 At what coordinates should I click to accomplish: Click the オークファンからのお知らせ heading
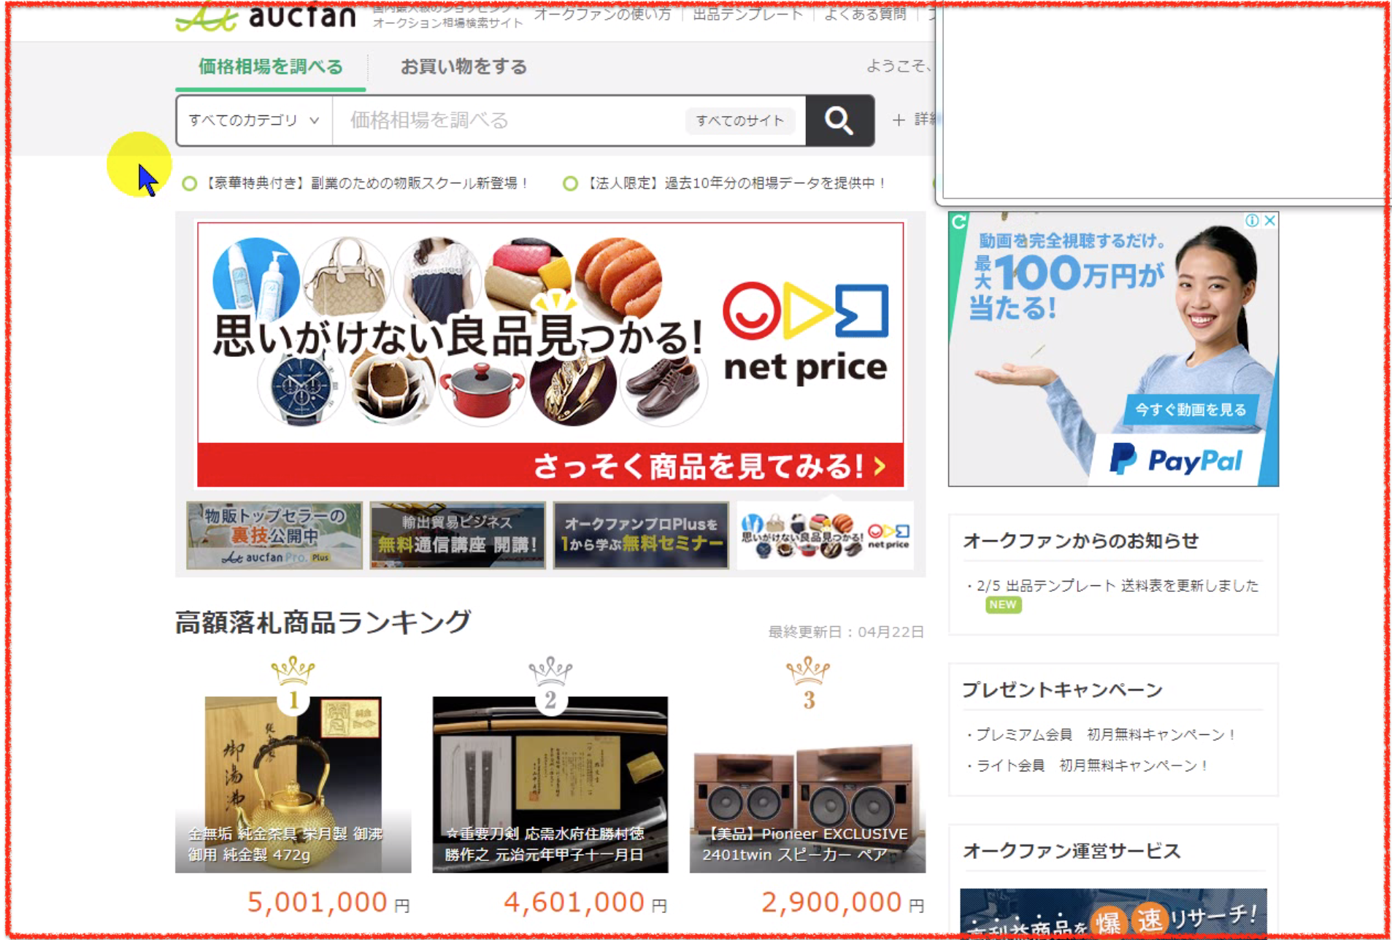click(x=1080, y=541)
